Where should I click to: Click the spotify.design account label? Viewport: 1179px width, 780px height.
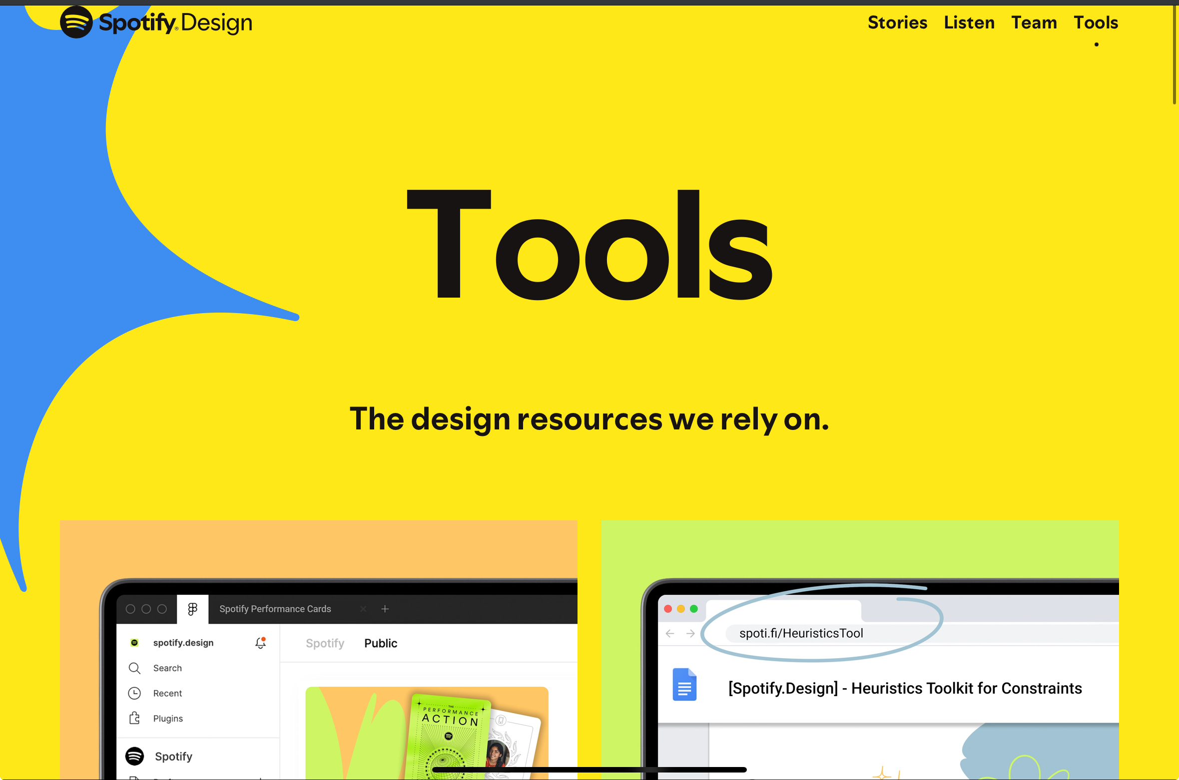[183, 643]
